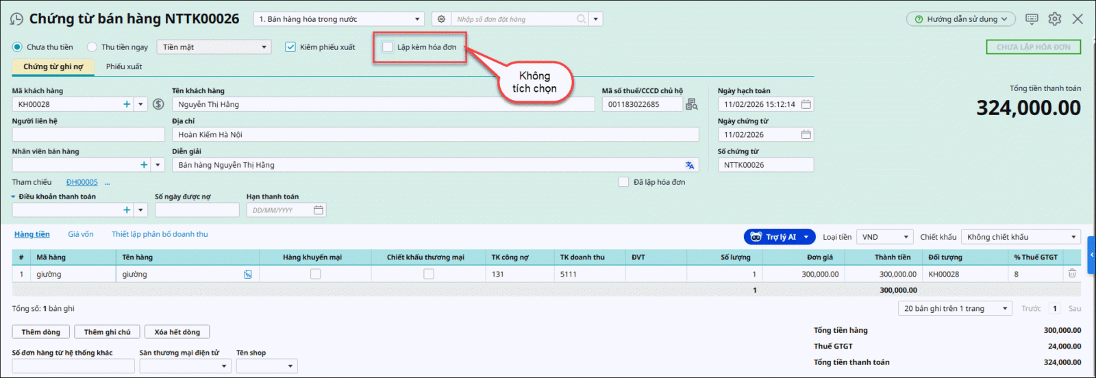
Task: Add a new customer with plus icon
Action: pyautogui.click(x=127, y=104)
